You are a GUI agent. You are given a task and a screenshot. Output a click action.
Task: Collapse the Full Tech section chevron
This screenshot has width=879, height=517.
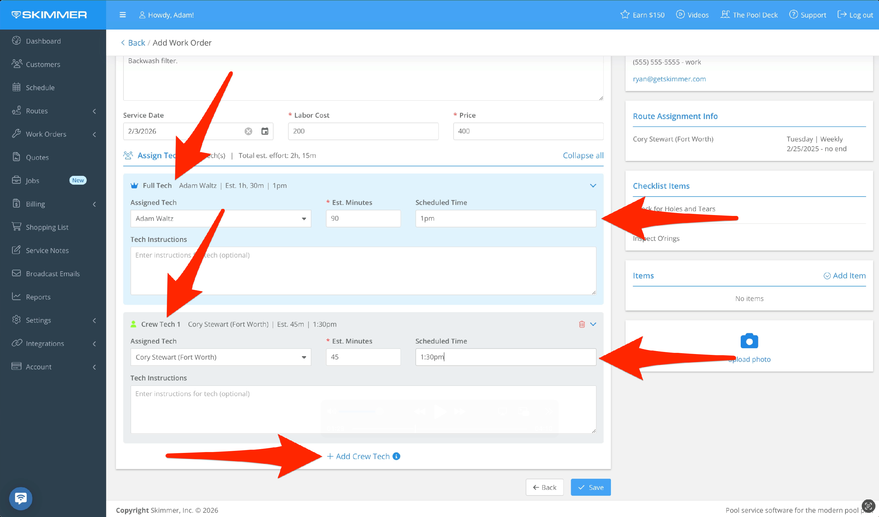593,186
